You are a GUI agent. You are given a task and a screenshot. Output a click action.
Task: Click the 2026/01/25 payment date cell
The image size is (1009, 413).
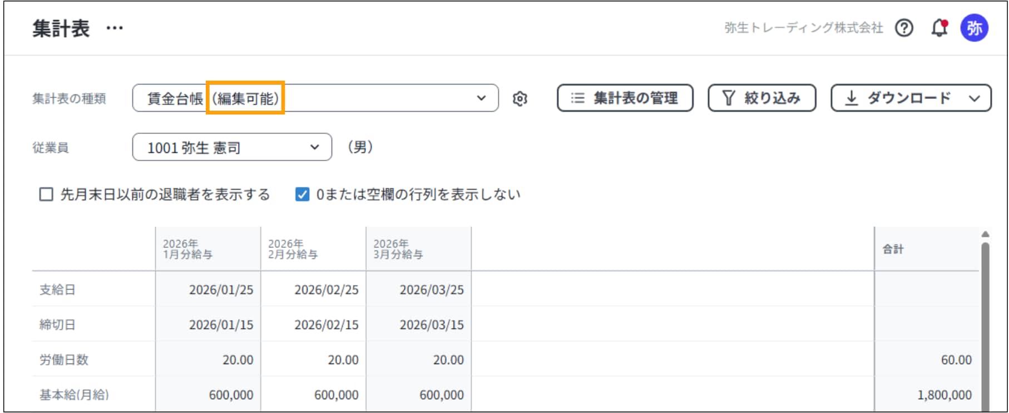tap(208, 290)
